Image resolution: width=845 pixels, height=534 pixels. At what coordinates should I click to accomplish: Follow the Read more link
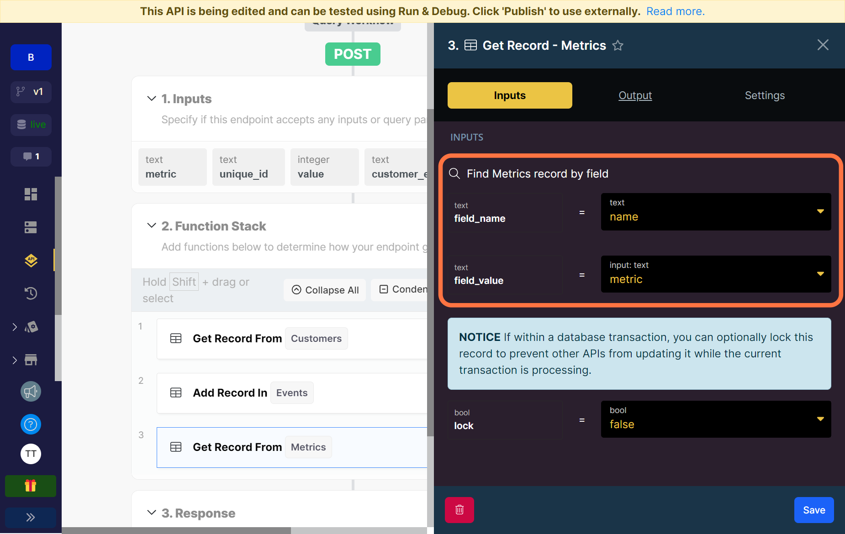(676, 11)
